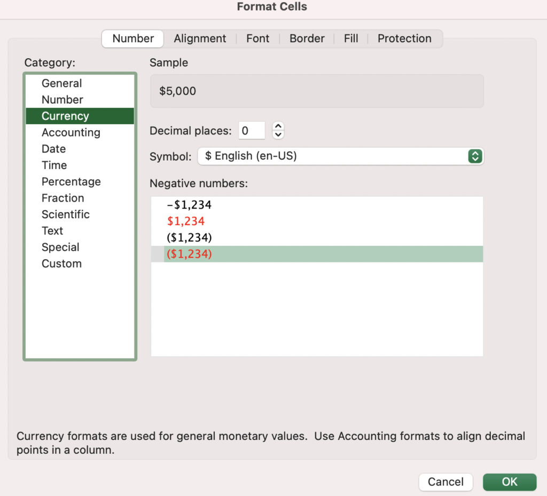This screenshot has width=547, height=496.
Task: Select the black ($1,234) negative number format
Action: click(188, 237)
